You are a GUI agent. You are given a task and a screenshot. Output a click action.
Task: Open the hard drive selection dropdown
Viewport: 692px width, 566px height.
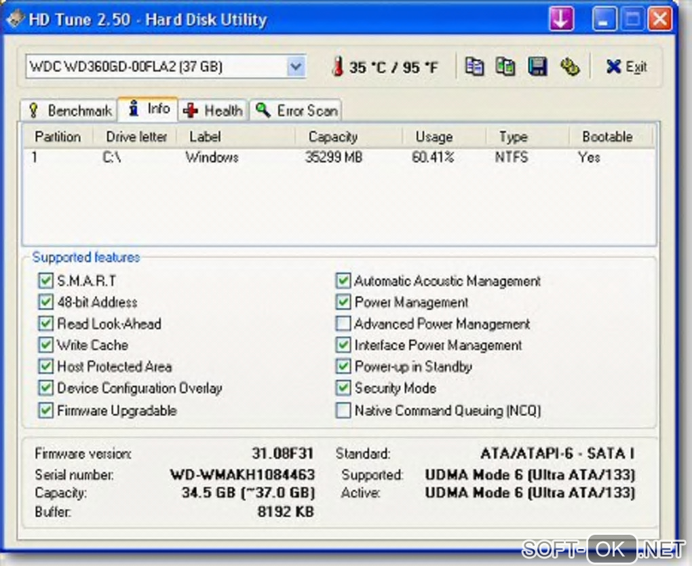point(296,67)
